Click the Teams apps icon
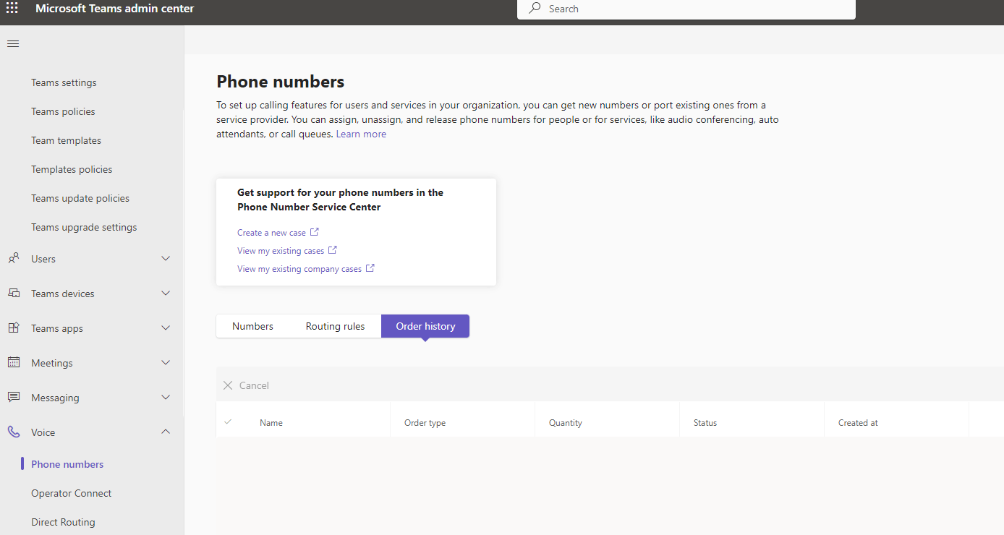This screenshot has width=1004, height=535. pyautogui.click(x=13, y=328)
